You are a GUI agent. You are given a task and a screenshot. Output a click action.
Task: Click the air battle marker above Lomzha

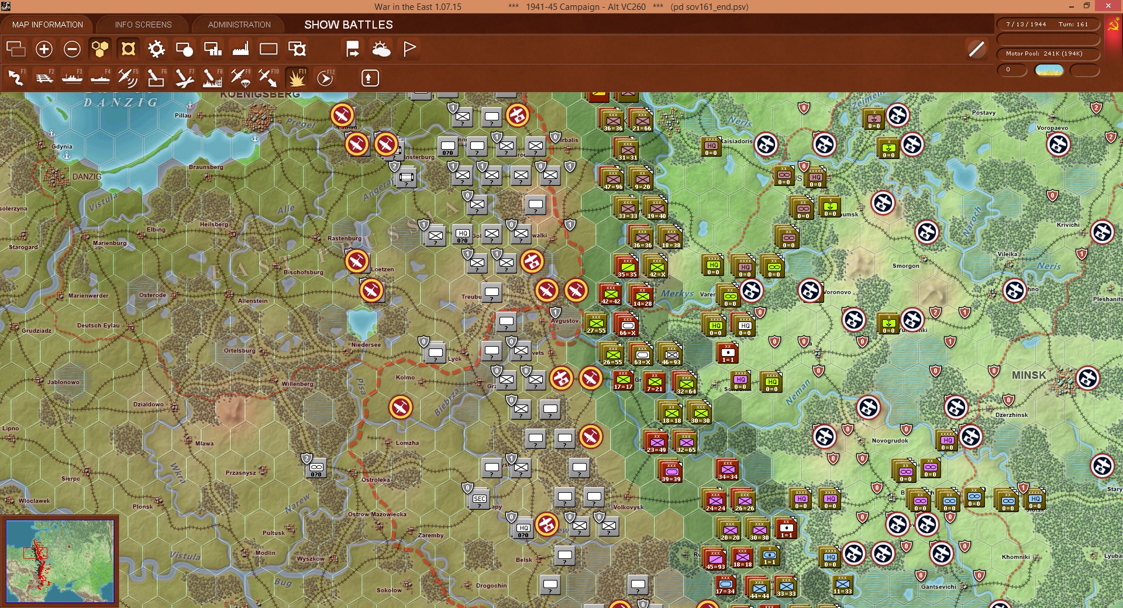coord(401,407)
